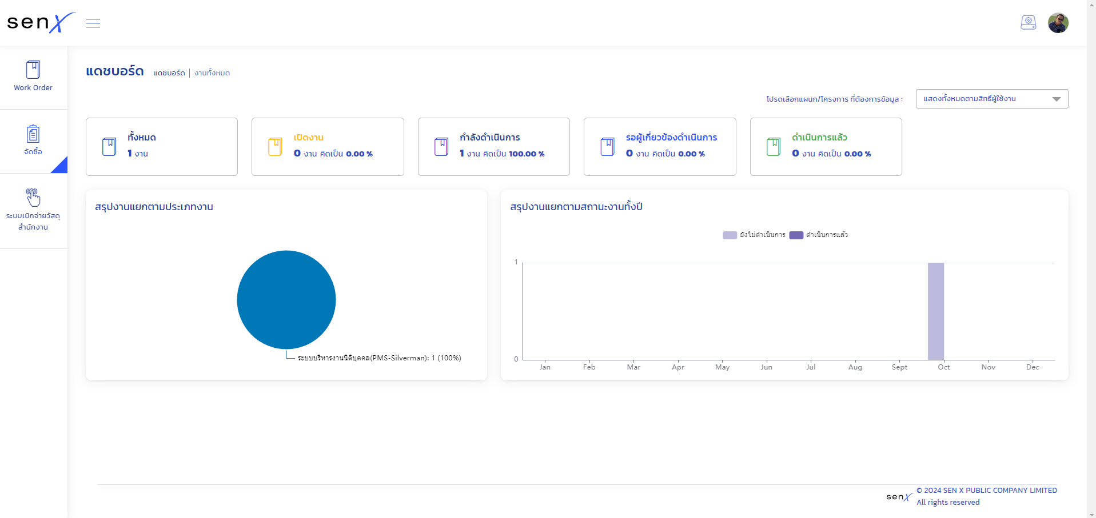Click the รอผู้เกี่ยวข้องดำเนินการ card icon

click(x=607, y=147)
